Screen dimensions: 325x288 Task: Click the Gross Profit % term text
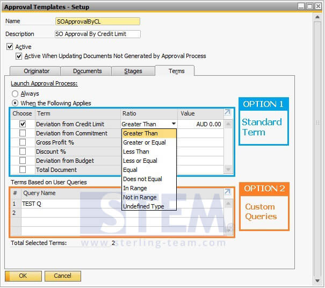pos(55,142)
